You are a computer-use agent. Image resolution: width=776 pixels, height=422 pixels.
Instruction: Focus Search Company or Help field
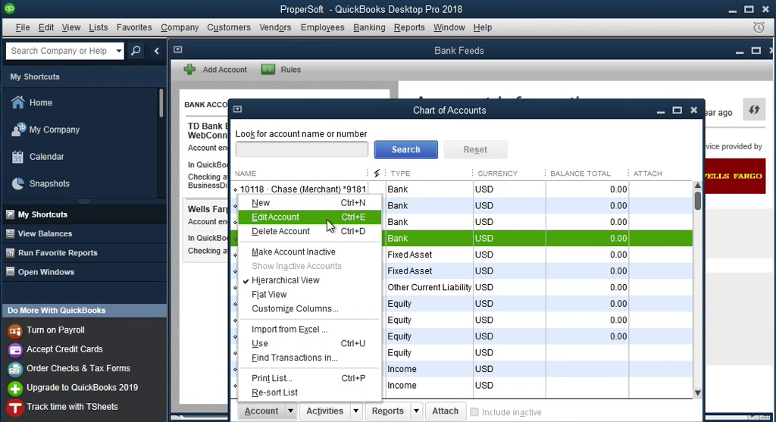[x=61, y=51]
